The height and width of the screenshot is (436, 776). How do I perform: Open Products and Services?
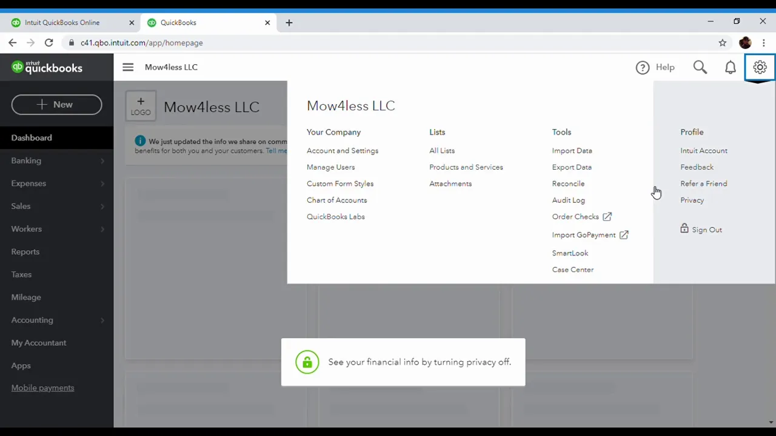point(466,167)
